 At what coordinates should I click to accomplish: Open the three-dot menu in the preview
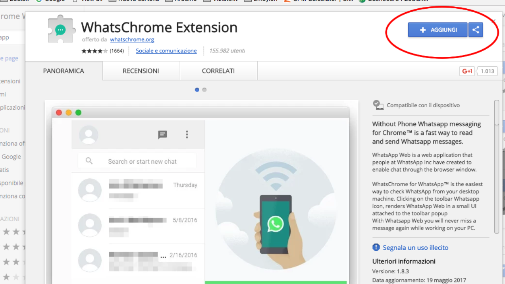click(187, 135)
